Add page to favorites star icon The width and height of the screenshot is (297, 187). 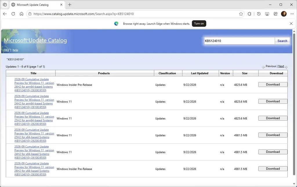click(241, 14)
